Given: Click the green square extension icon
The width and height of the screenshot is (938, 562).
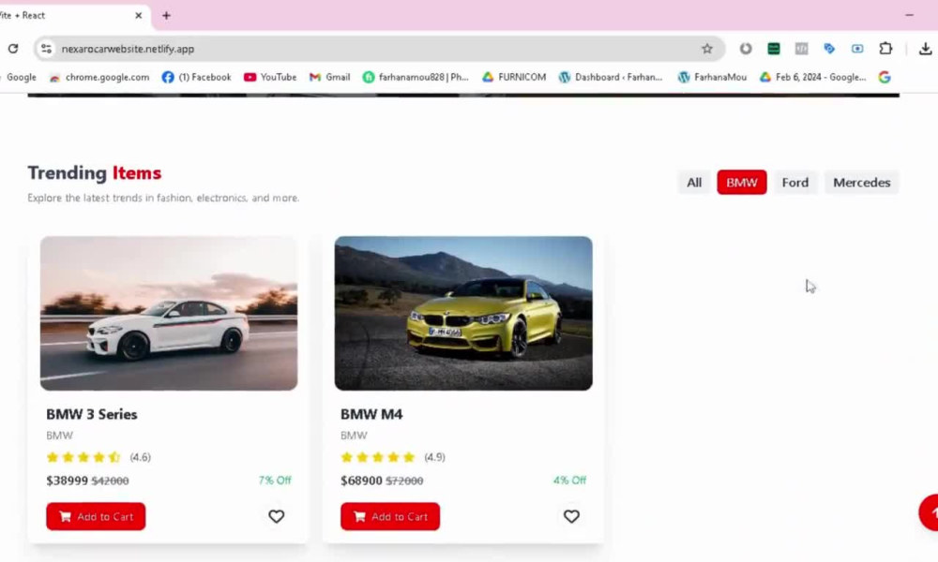Looking at the screenshot, I should (x=774, y=49).
